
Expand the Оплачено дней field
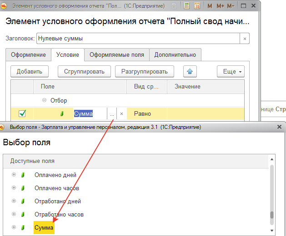tap(14, 175)
